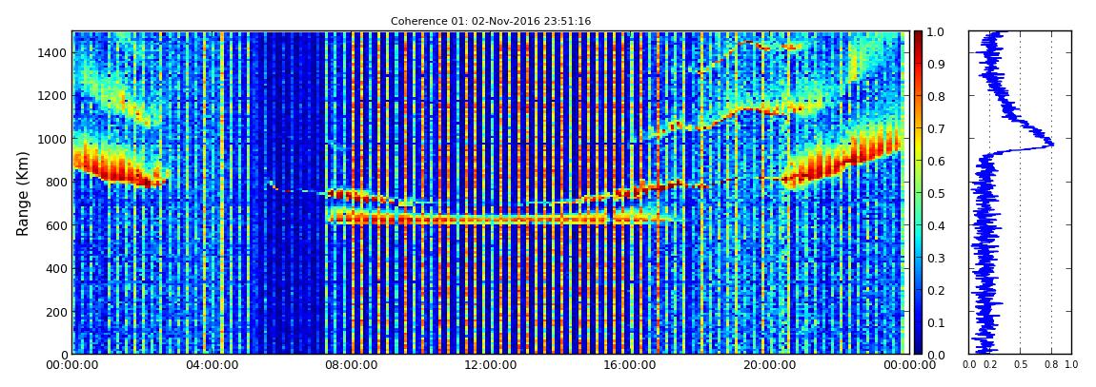The height and width of the screenshot is (387, 1096).
Task: Click the 1200 range tick label
Action: [x=53, y=95]
